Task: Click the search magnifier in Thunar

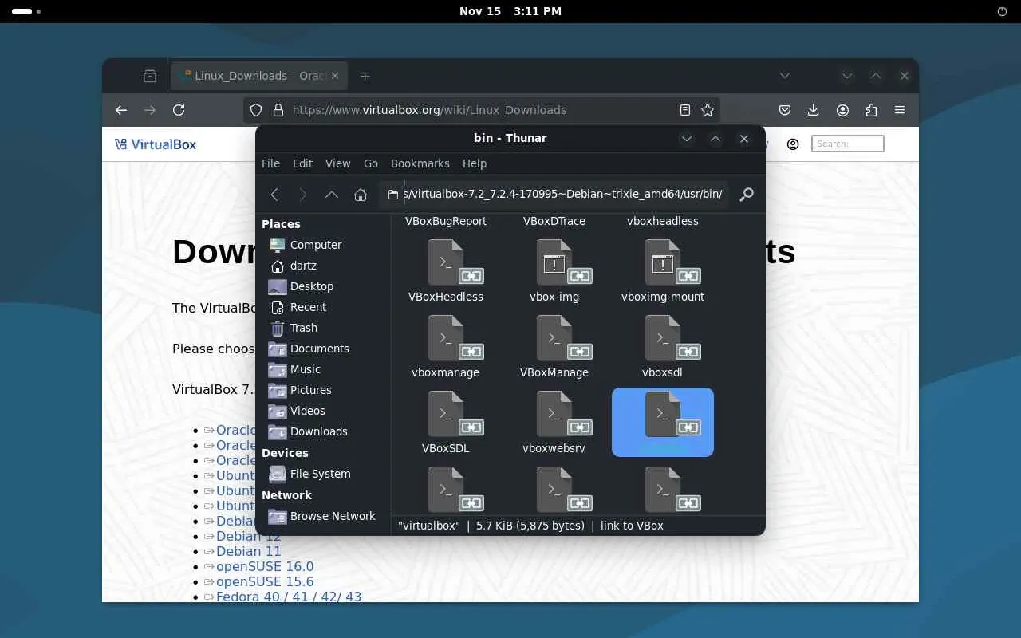Action: 747,195
